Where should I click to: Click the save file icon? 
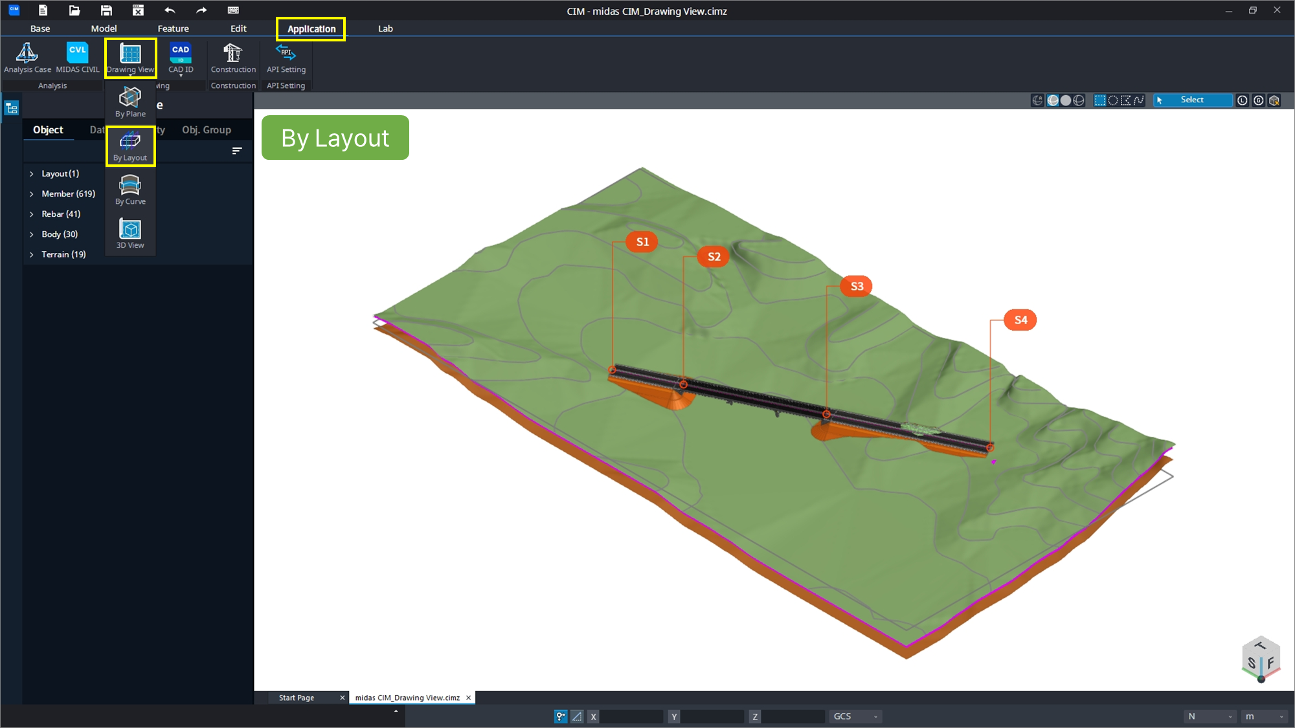coord(106,10)
